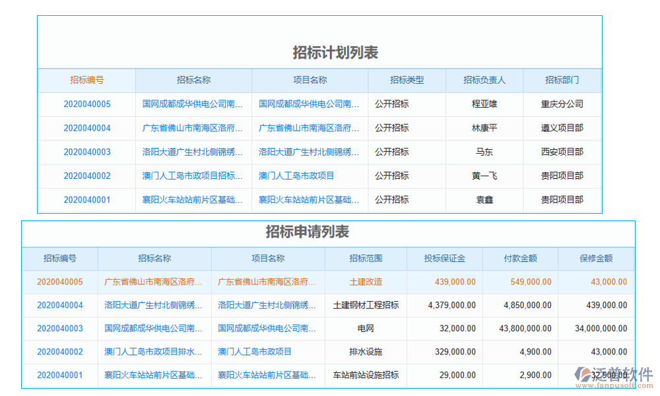
Task: Click the 招标部门 column header
Action: click(x=562, y=80)
